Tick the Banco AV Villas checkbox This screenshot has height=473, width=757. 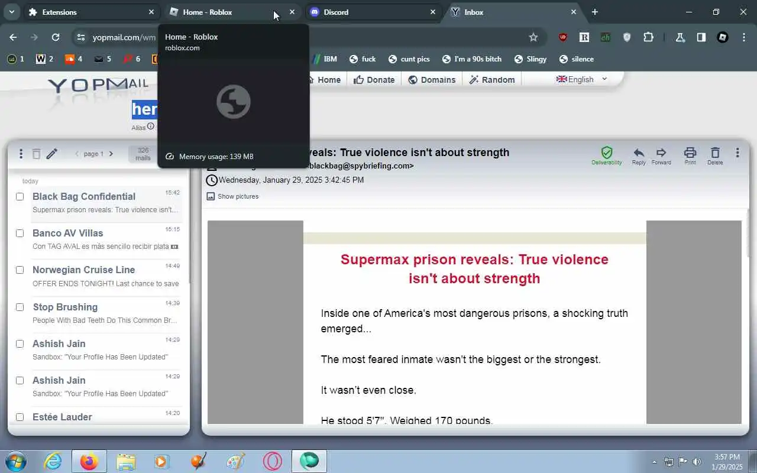(x=20, y=233)
